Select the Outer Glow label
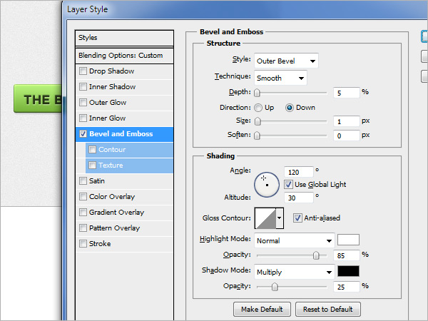 coord(108,102)
